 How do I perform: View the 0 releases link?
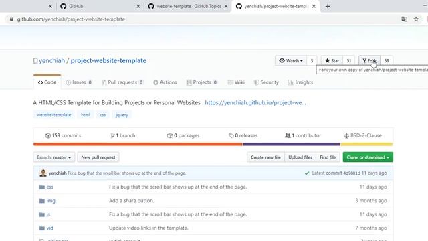click(x=243, y=135)
